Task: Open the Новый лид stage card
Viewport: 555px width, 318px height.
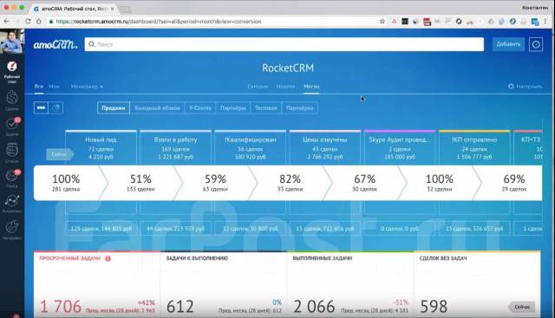Action: point(101,148)
